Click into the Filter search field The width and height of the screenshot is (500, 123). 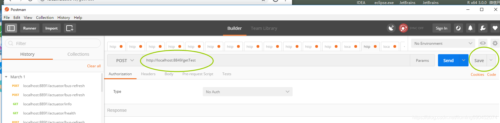click(x=53, y=43)
